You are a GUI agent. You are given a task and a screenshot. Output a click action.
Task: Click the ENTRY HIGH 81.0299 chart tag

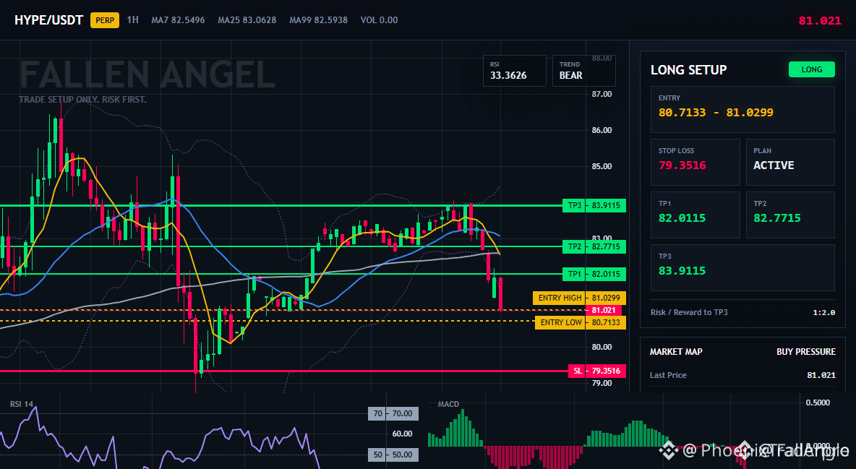click(x=580, y=298)
